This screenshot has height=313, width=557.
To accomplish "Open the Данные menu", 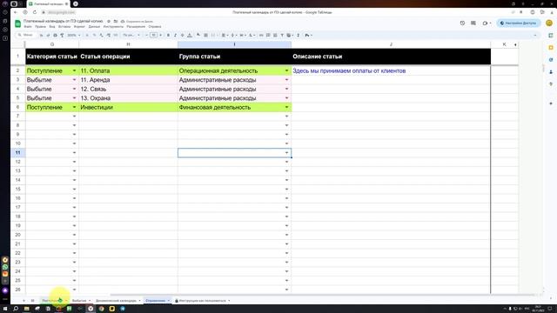I will pos(94,27).
